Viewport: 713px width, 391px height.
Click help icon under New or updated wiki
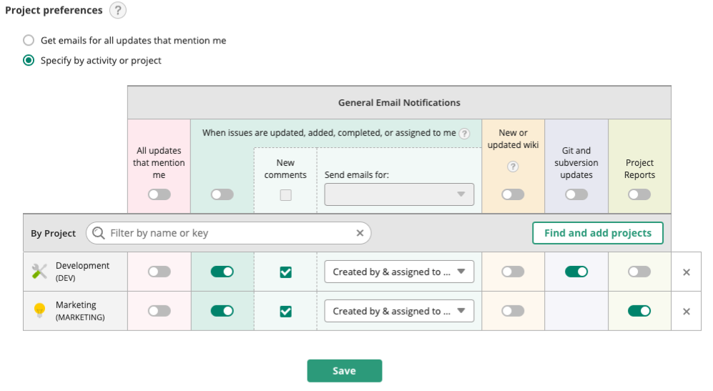coord(513,167)
